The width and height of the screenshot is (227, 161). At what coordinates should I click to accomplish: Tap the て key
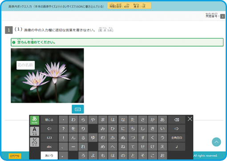click(133, 147)
